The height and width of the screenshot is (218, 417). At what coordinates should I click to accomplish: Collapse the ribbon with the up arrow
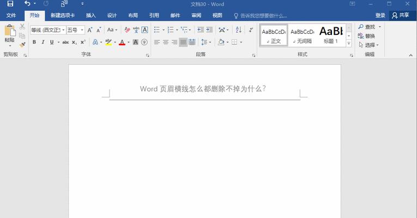[410, 55]
